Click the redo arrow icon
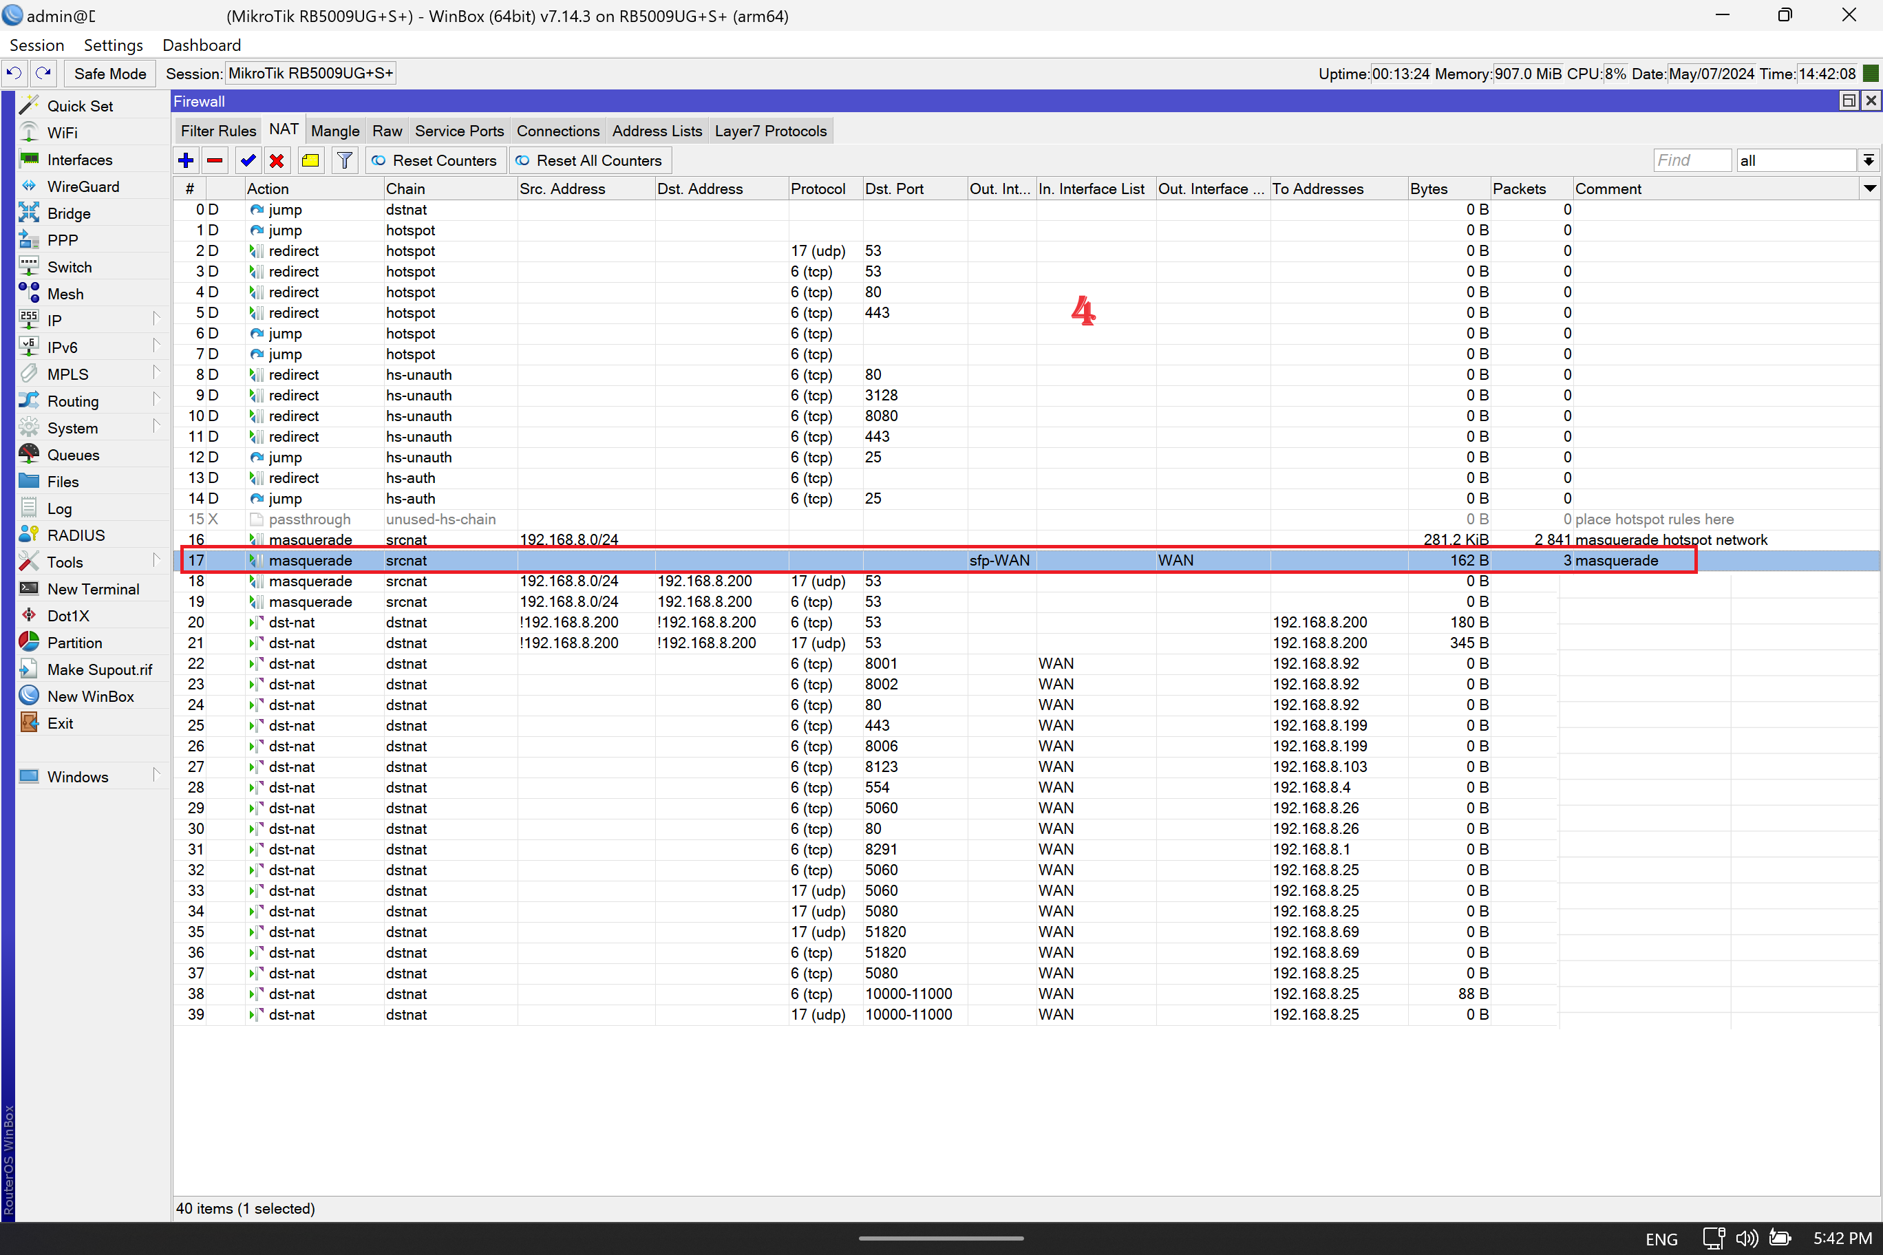Image resolution: width=1883 pixels, height=1255 pixels. coord(43,73)
